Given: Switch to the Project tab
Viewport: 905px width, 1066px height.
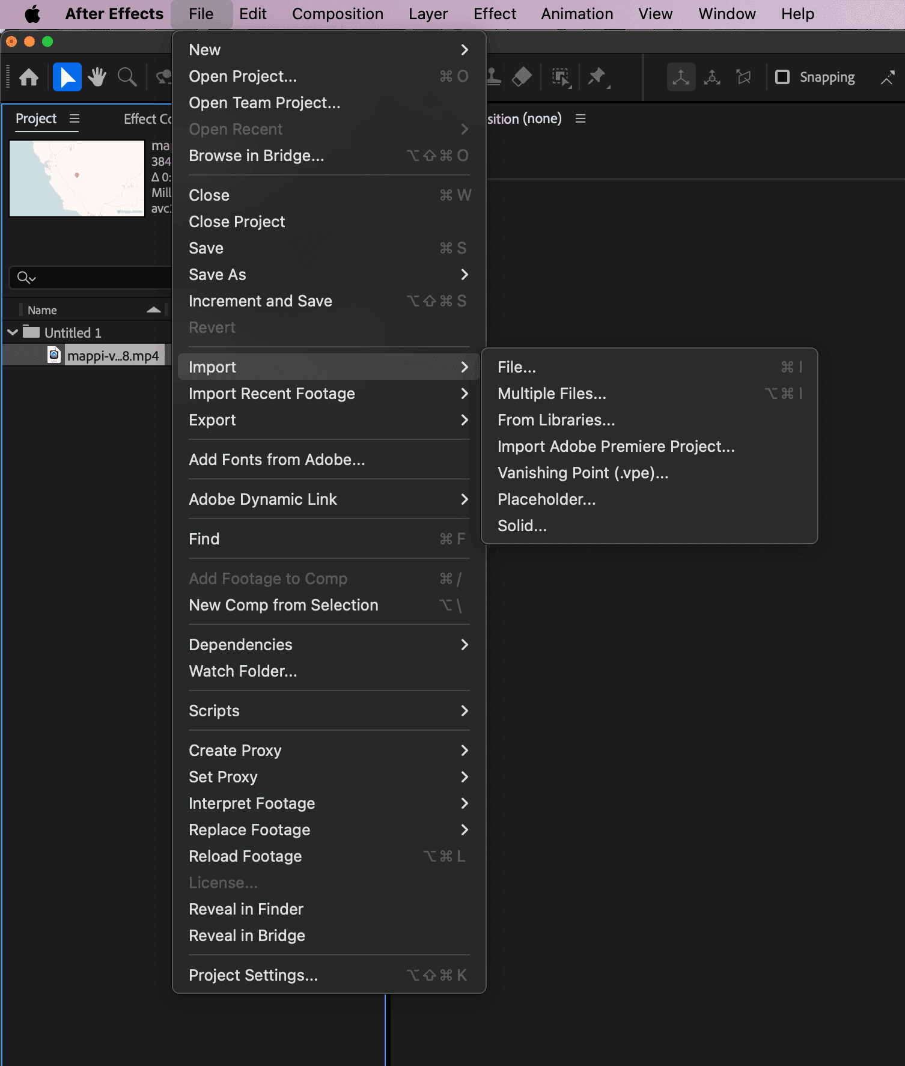Looking at the screenshot, I should tap(36, 118).
